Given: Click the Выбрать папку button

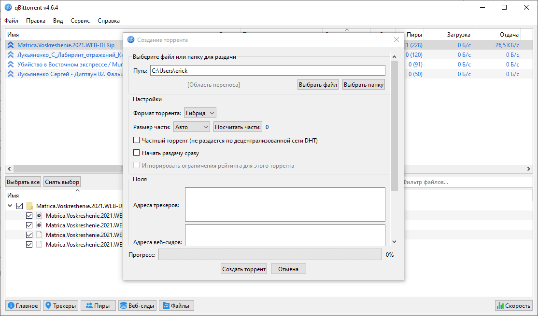Looking at the screenshot, I should [363, 85].
